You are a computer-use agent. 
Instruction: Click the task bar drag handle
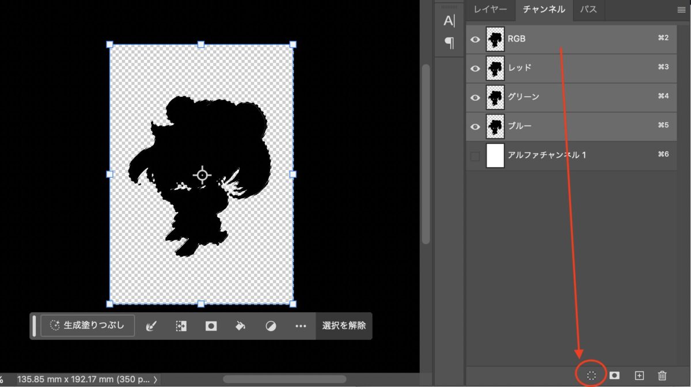tap(35, 325)
